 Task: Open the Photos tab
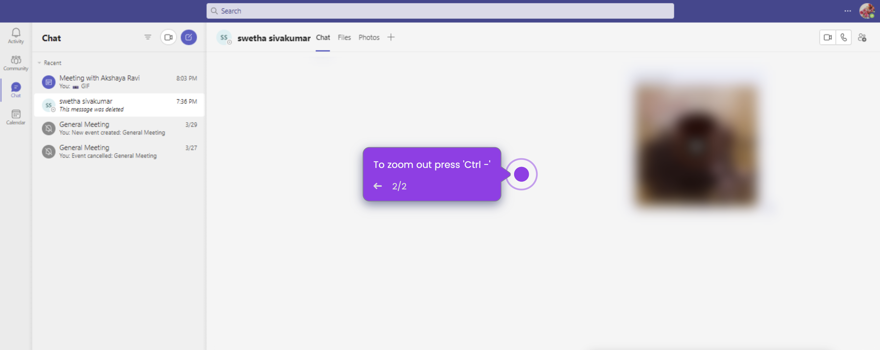click(x=369, y=38)
